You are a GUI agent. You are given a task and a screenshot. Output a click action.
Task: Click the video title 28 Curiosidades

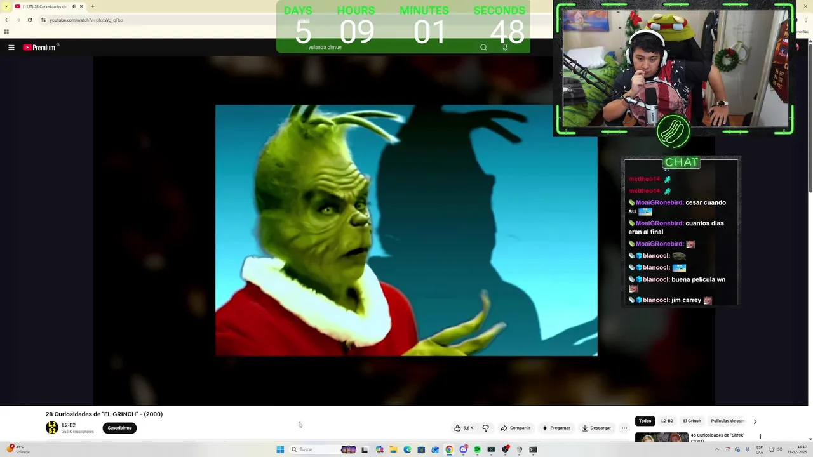104,414
